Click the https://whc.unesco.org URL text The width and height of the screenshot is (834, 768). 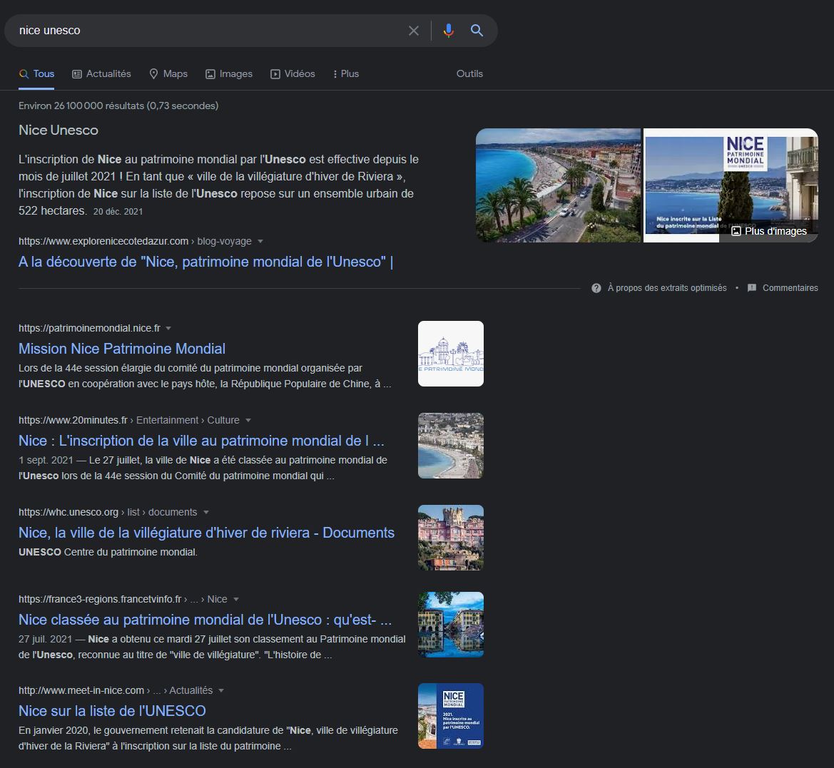point(68,512)
